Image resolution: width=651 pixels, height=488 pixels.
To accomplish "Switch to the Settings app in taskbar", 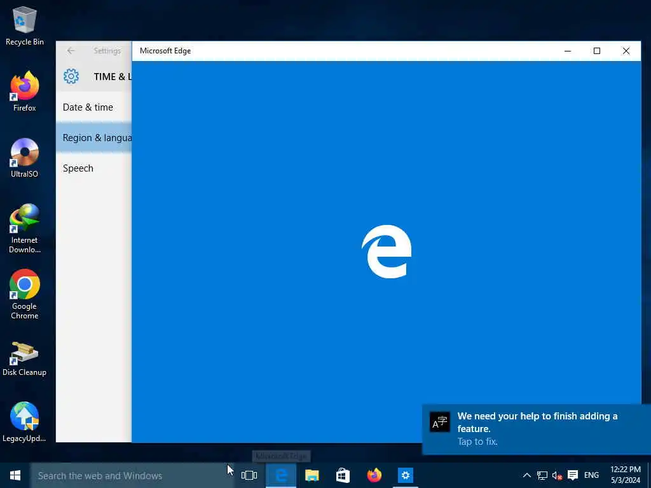I will pos(405,475).
